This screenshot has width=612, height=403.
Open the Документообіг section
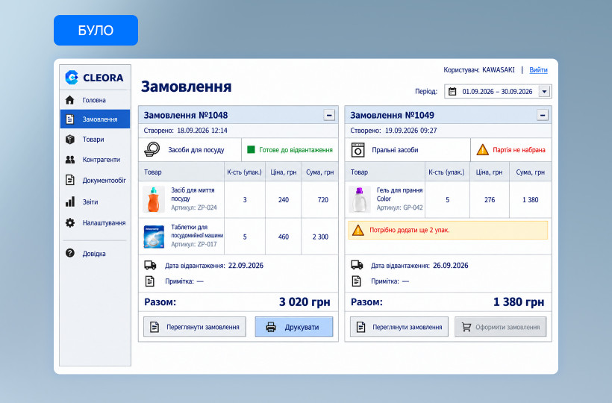pyautogui.click(x=95, y=181)
